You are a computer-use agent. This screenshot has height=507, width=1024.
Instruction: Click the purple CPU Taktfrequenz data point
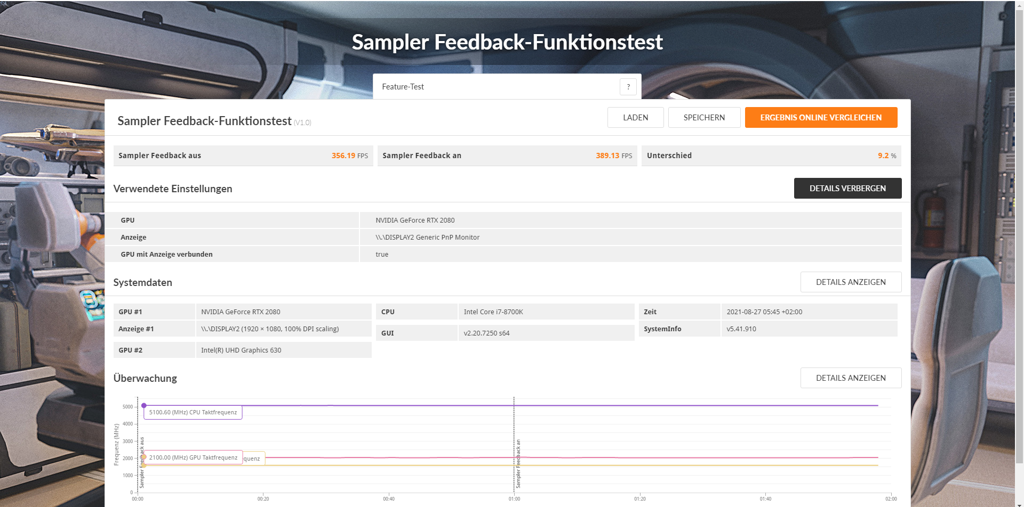[144, 406]
